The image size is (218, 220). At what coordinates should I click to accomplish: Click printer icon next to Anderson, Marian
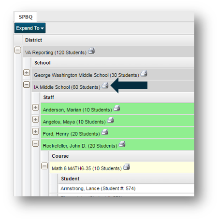pos(116,108)
